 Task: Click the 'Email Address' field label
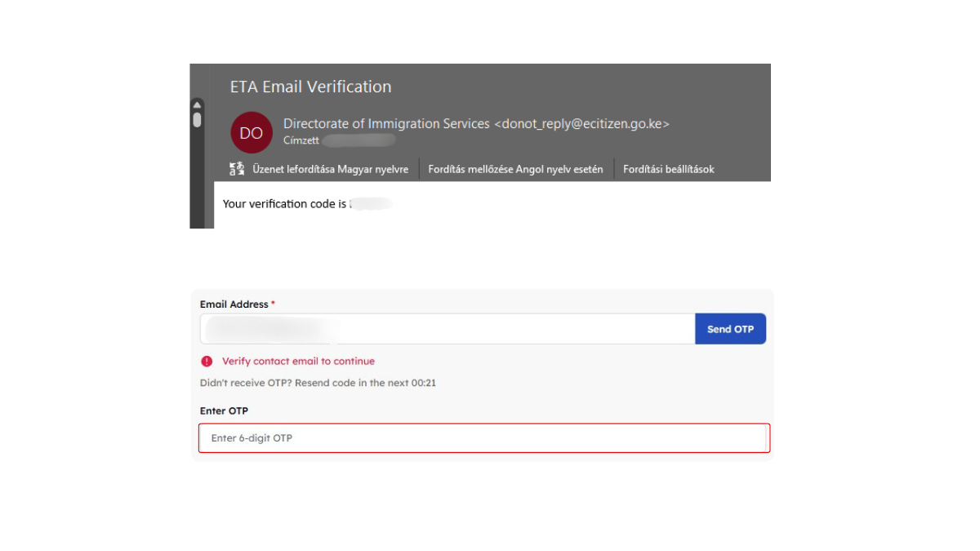pos(234,304)
